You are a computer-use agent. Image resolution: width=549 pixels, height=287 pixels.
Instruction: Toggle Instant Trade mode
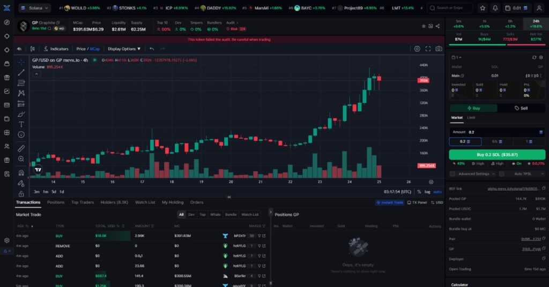point(390,202)
